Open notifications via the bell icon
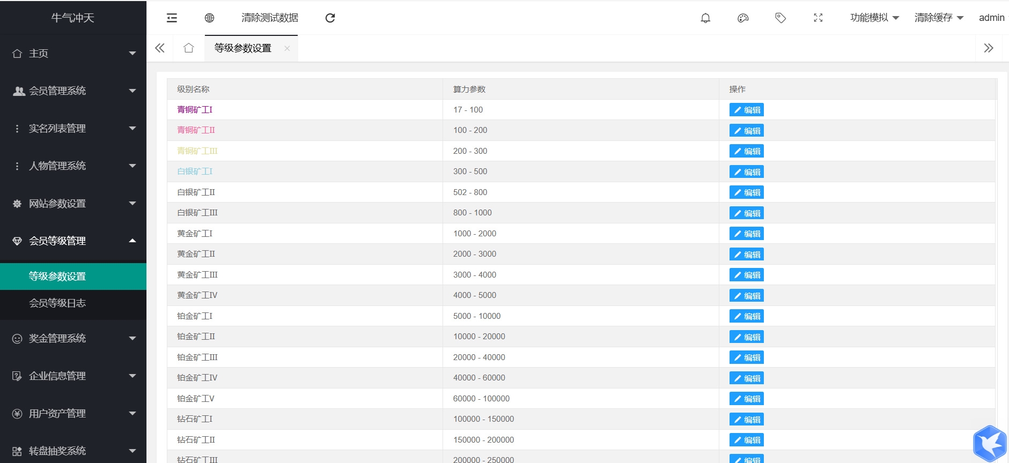The height and width of the screenshot is (463, 1009). pyautogui.click(x=705, y=18)
